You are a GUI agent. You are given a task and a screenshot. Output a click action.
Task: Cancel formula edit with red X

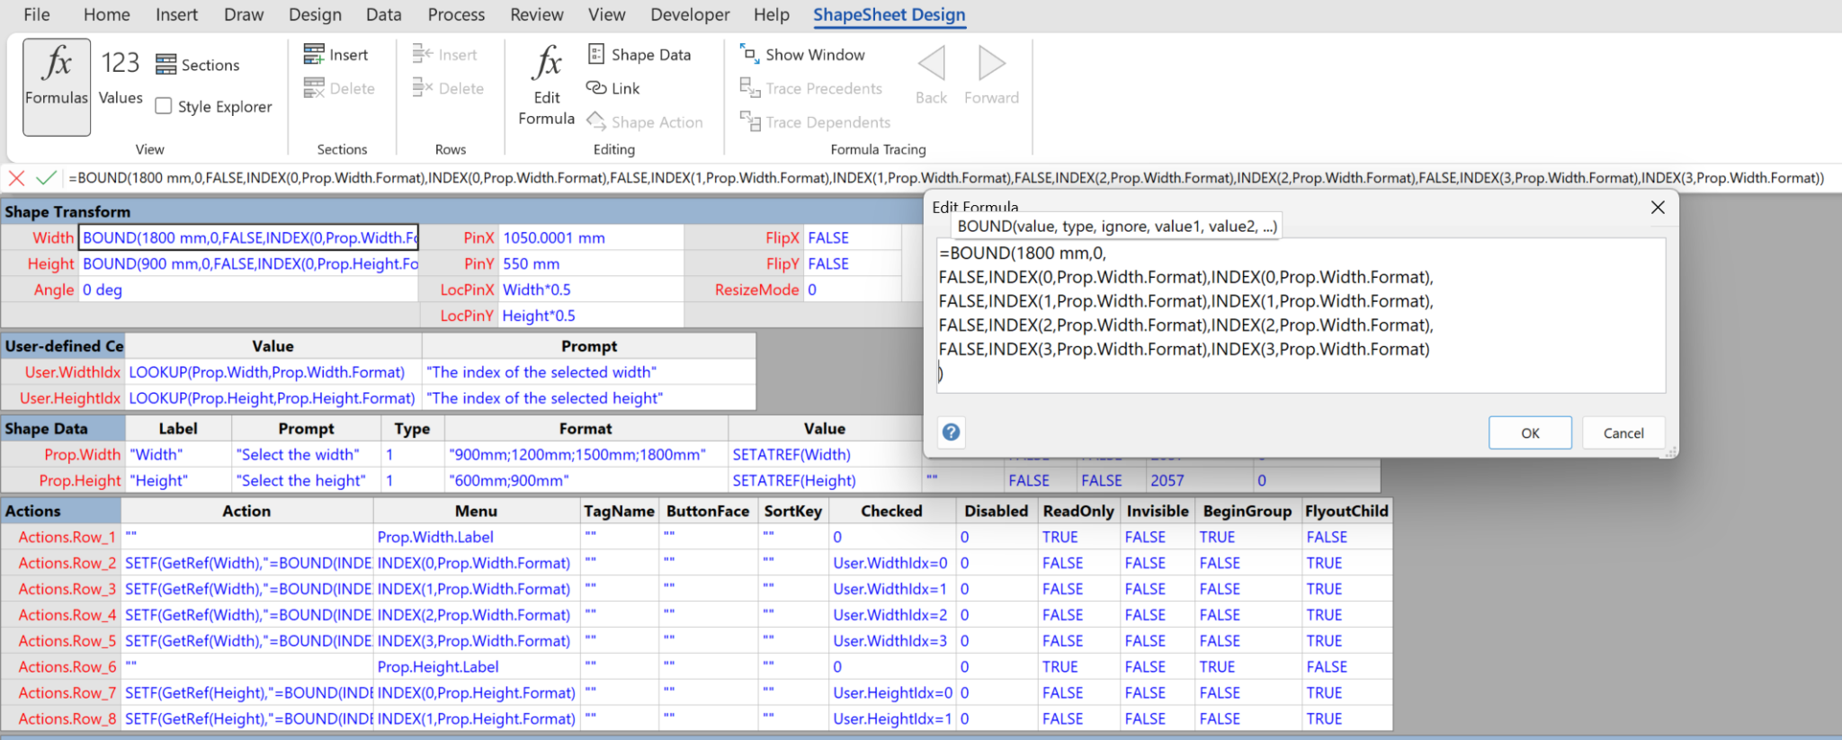tap(16, 178)
